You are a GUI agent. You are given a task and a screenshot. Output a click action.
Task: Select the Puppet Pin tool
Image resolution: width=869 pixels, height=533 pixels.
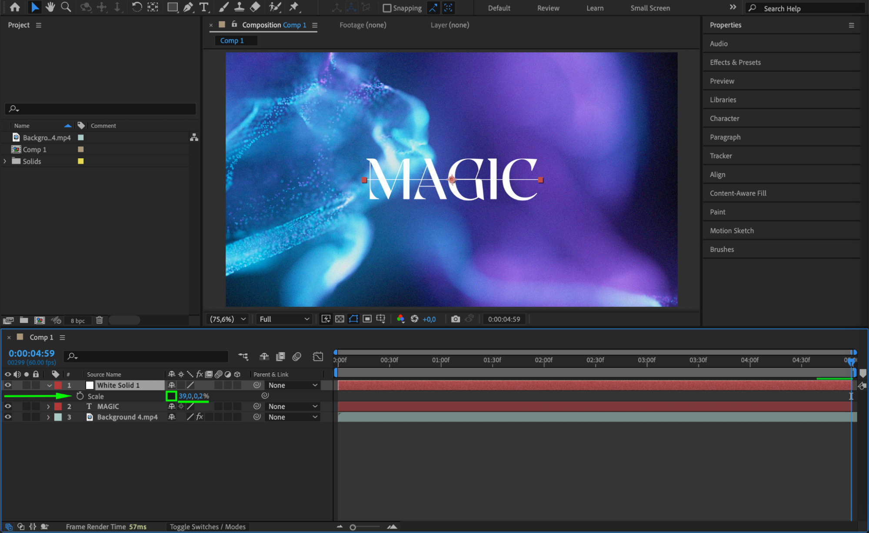pyautogui.click(x=294, y=7)
